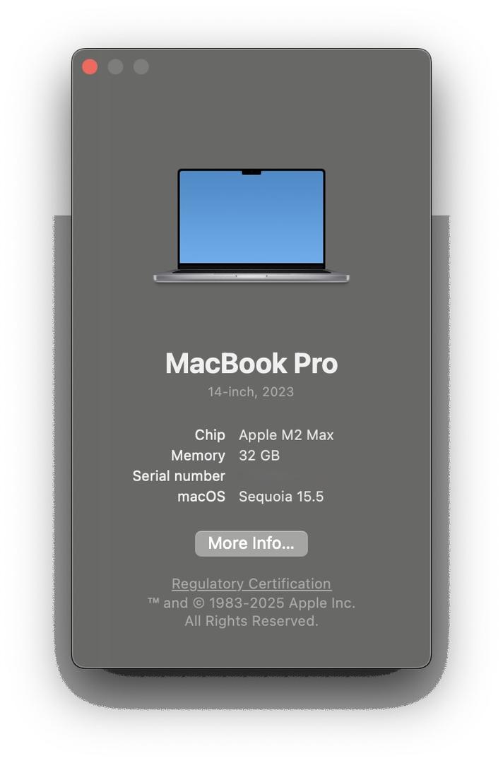The height and width of the screenshot is (763, 503).
Task: Click the Chip label
Action: pyautogui.click(x=210, y=435)
